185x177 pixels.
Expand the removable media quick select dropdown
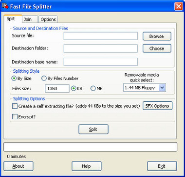coord(162,88)
